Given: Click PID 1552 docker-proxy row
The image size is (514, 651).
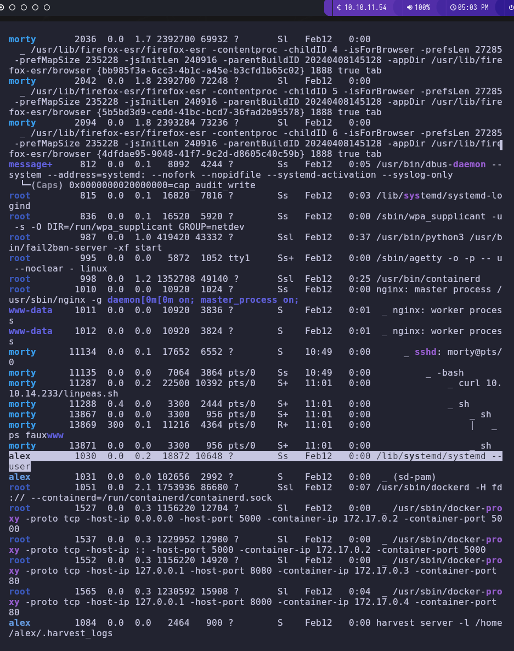Looking at the screenshot, I should click(85, 561).
